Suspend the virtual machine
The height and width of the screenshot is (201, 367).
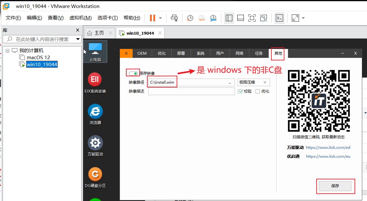[152, 18]
